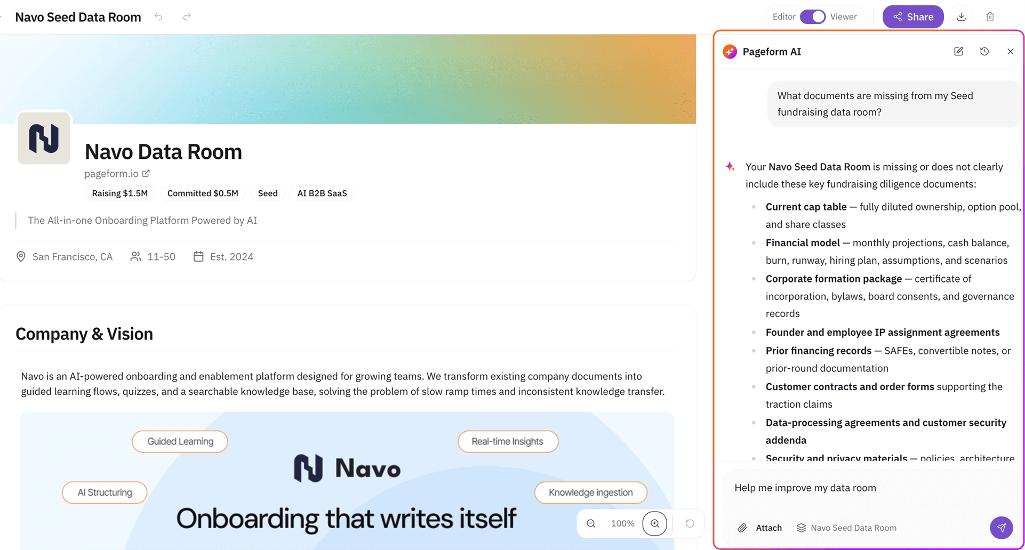Click the Onboarding that writes itself image
This screenshot has width=1025, height=550.
(x=347, y=481)
